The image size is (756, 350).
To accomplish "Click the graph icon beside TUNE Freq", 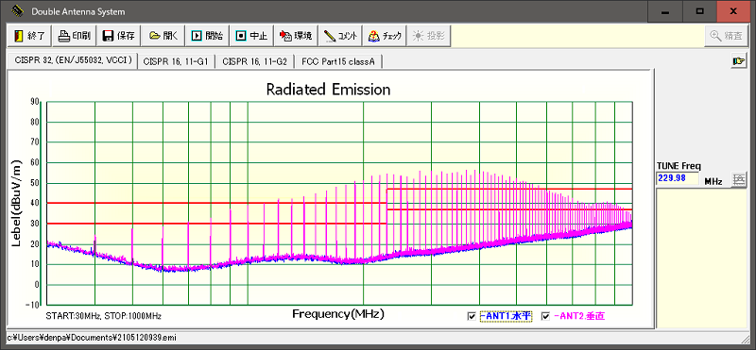I will click(738, 179).
